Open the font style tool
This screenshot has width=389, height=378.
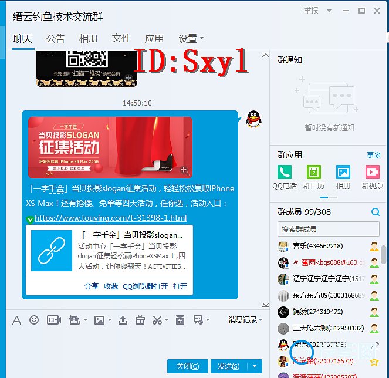click(x=16, y=320)
